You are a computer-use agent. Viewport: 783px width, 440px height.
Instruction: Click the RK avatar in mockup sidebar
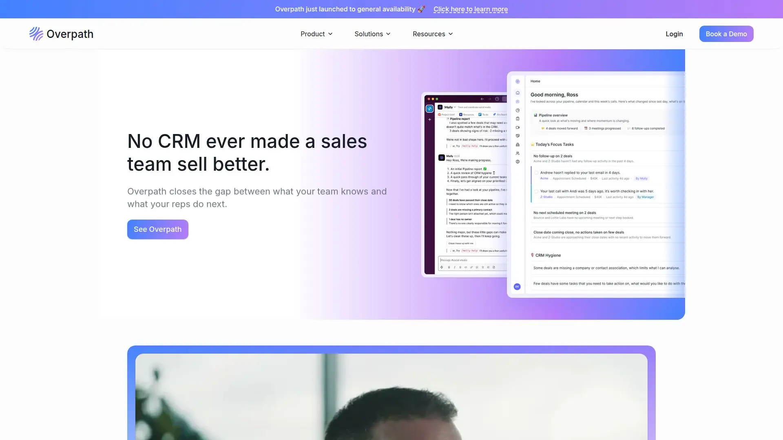tap(517, 287)
